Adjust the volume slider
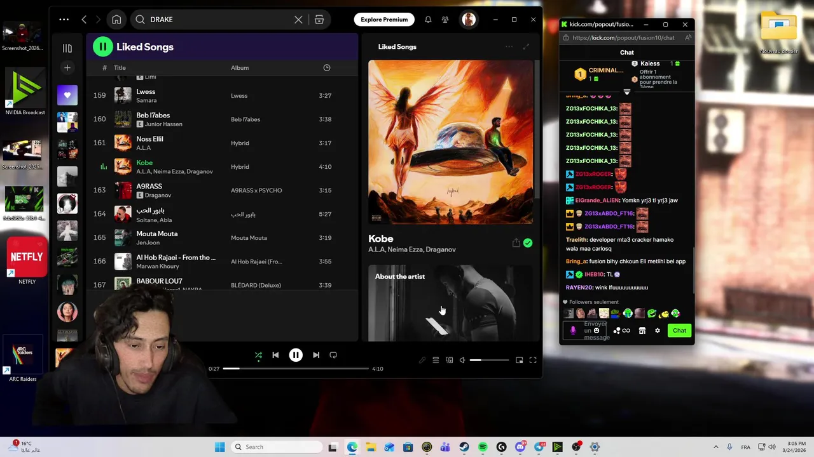The image size is (814, 457). (x=489, y=360)
